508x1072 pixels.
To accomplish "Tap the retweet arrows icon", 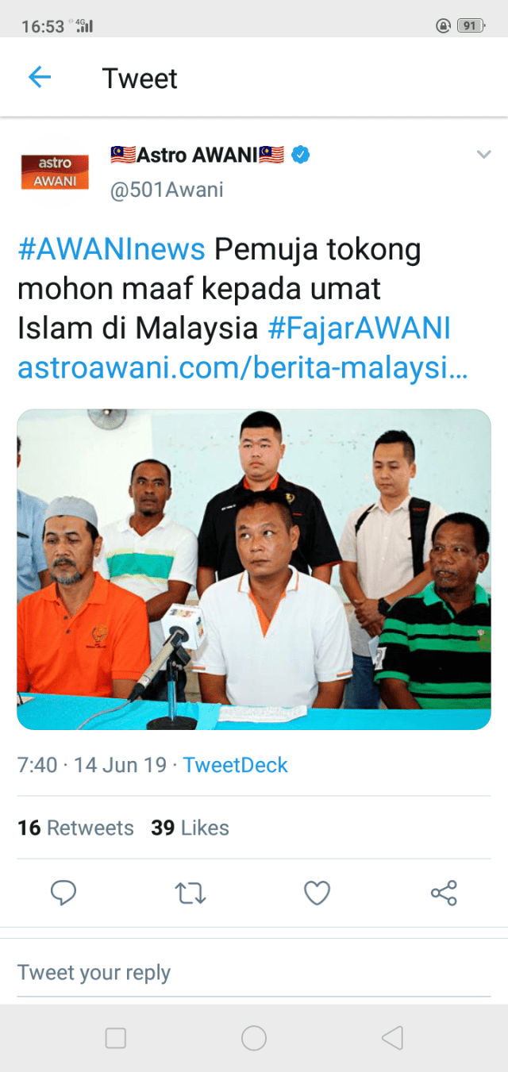I will [x=190, y=893].
